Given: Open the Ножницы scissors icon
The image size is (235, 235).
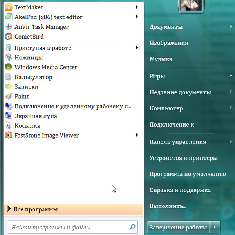Looking at the screenshot, I should [x=8, y=57].
